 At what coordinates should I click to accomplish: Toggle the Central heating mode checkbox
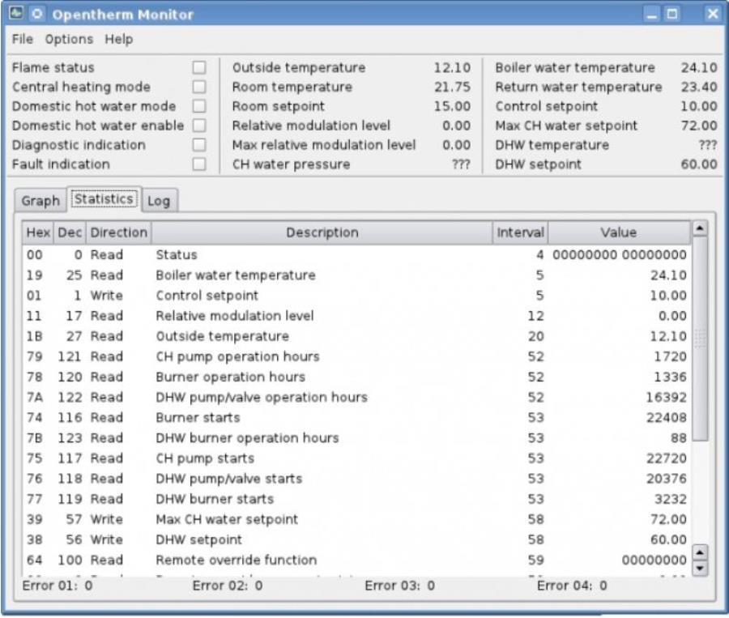pos(199,87)
